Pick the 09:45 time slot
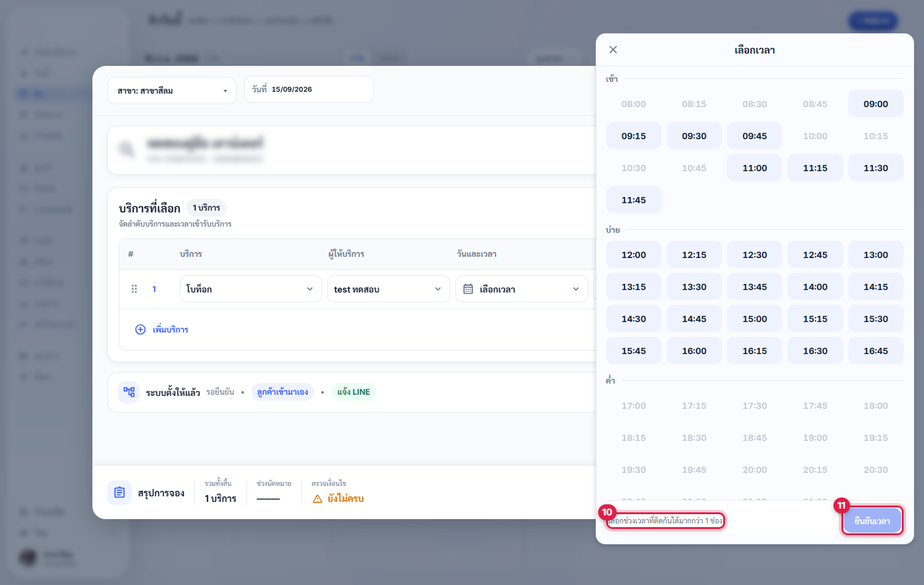Viewport: 924px width, 585px height. pyautogui.click(x=755, y=136)
